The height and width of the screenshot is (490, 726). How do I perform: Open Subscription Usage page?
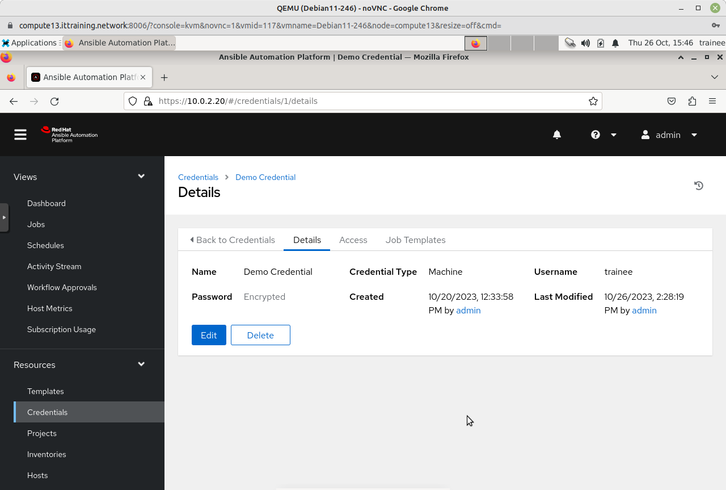61,329
